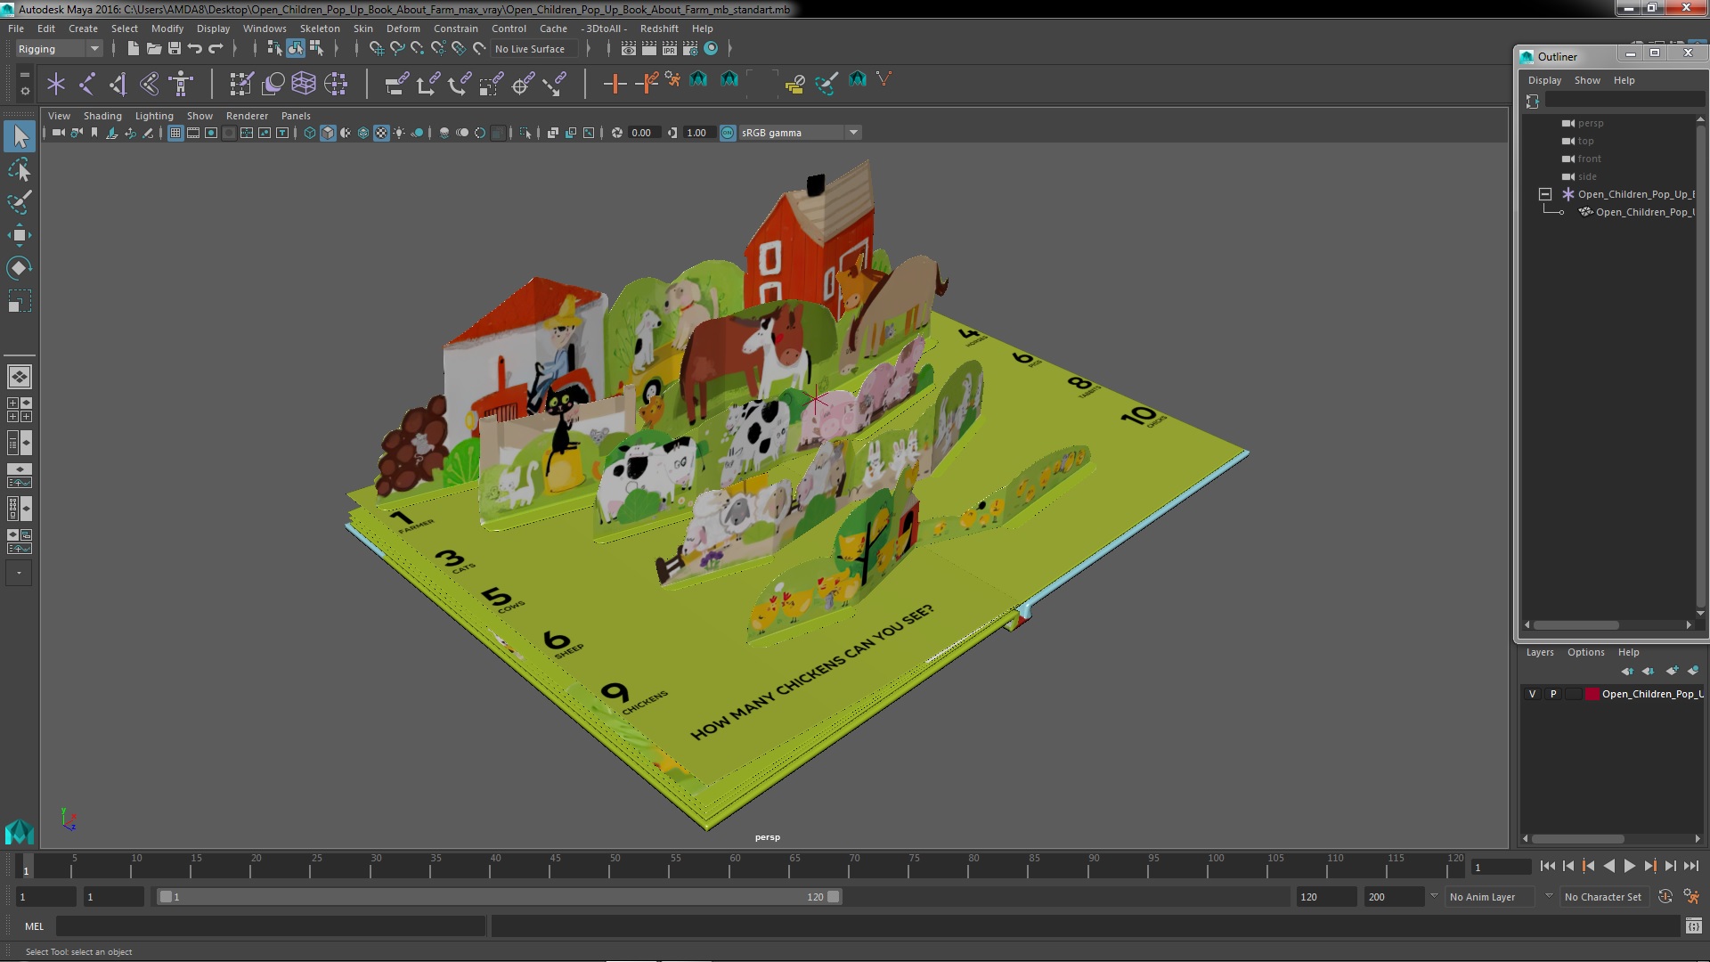The image size is (1710, 962).
Task: Collapse the Open_Children_Pop_Up group in Outliner
Action: 1545,194
